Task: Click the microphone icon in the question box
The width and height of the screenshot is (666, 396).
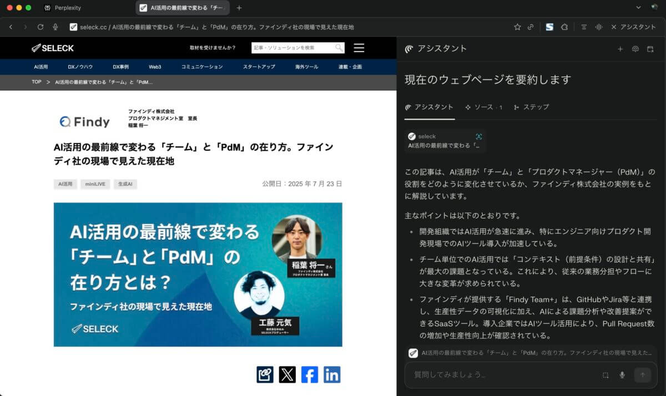Action: [622, 375]
